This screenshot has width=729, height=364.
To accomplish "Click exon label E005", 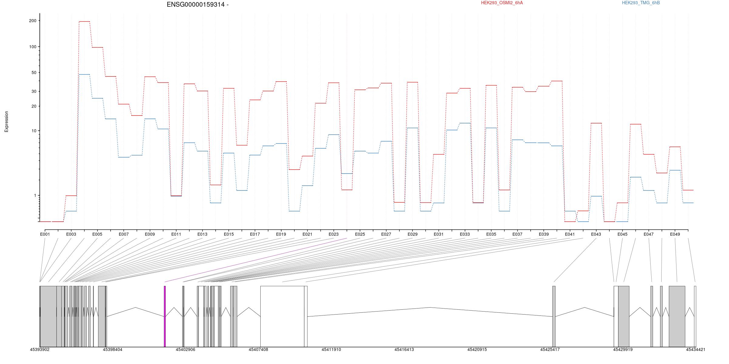I will pyautogui.click(x=97, y=234).
